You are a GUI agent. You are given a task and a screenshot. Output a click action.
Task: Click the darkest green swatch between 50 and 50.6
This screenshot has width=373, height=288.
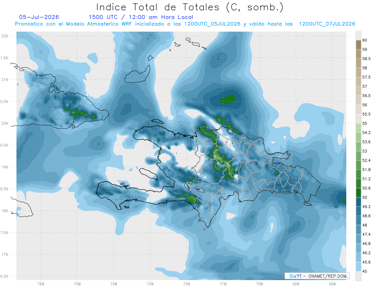[x=358, y=193]
